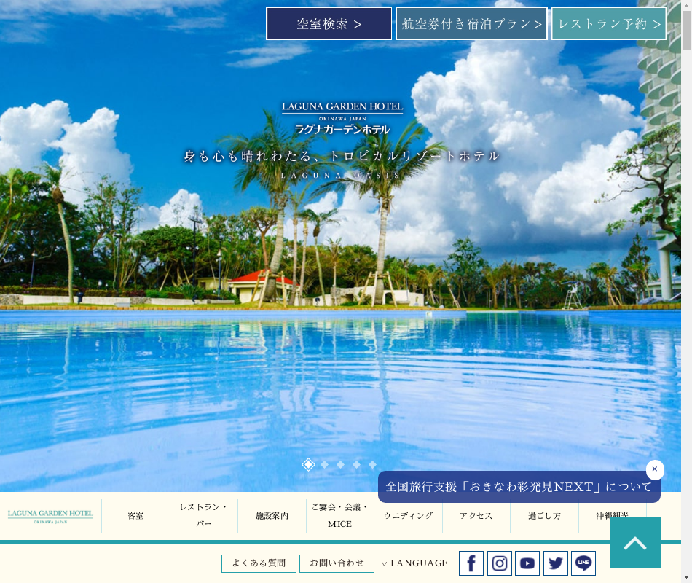Click the 航空券付き宿泊プラン button
This screenshot has height=583, width=692.
click(x=471, y=24)
